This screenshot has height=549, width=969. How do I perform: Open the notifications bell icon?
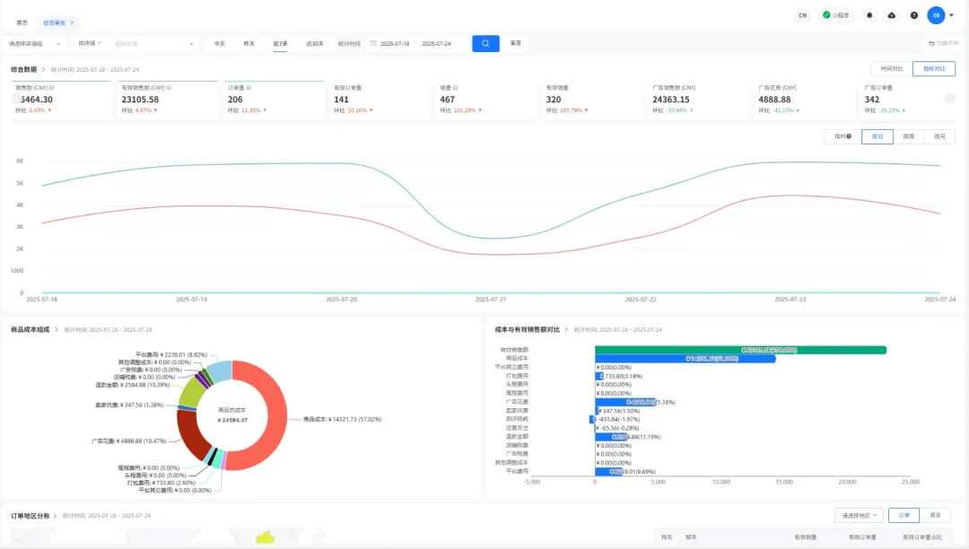(x=869, y=15)
